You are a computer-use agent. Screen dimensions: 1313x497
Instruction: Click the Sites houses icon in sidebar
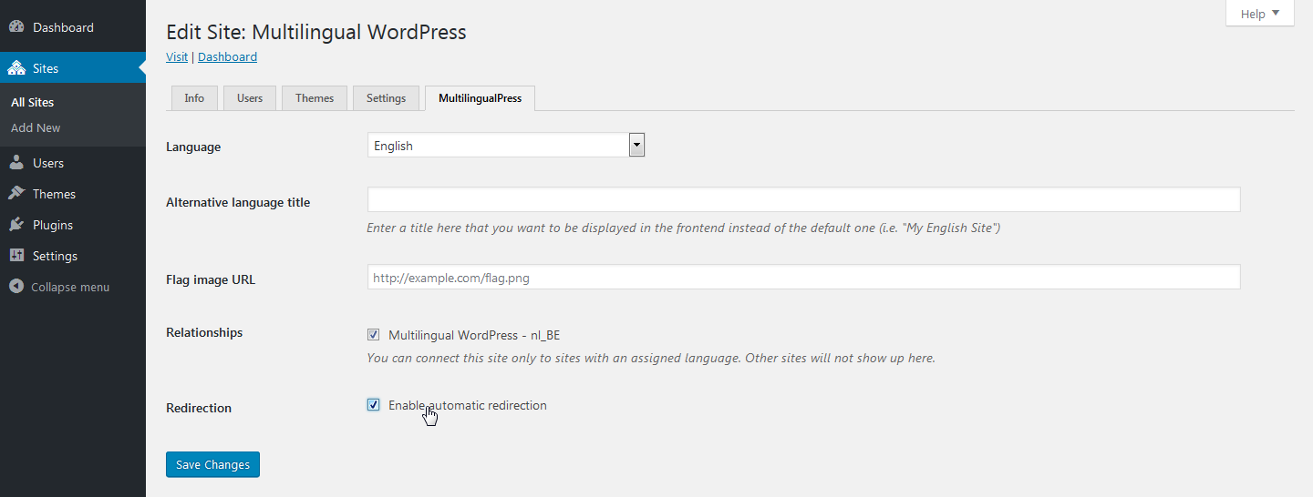click(x=16, y=68)
